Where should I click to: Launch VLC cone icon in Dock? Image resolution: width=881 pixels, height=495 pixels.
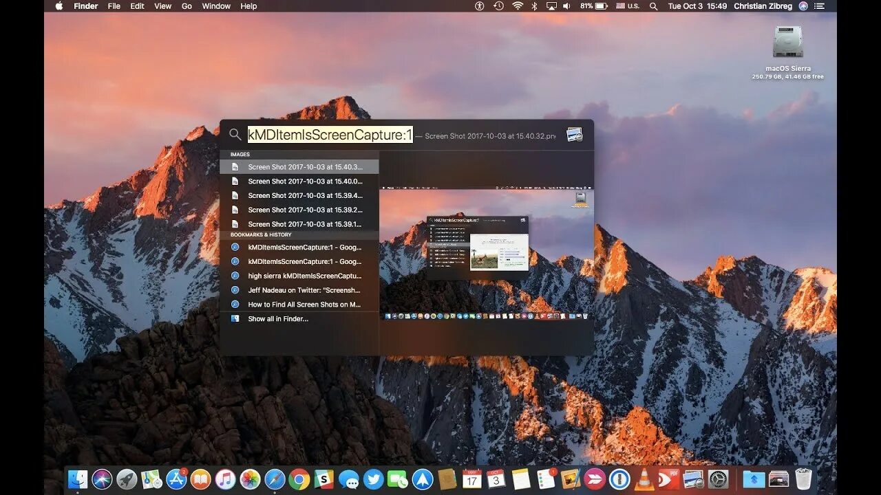(644, 479)
